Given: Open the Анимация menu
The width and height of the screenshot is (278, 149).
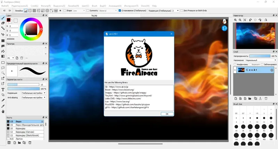Looking at the screenshot, I should [x=115, y=6].
